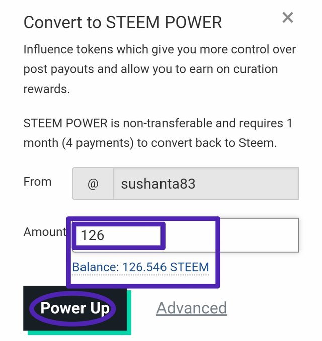The height and width of the screenshot is (341, 322).
Task: Click the blank right side of Amount box
Action: coord(259,235)
